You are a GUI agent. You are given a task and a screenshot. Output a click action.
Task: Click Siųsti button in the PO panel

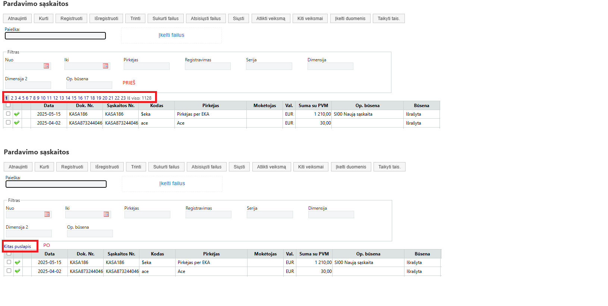(239, 167)
